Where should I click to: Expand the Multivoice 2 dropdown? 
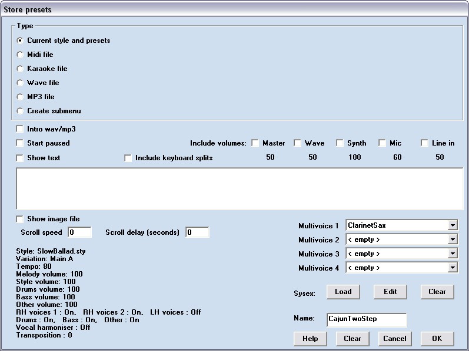tap(453, 239)
